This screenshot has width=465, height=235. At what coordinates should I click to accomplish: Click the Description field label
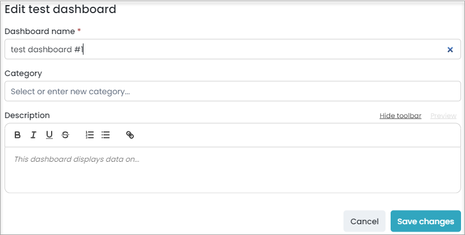click(27, 116)
